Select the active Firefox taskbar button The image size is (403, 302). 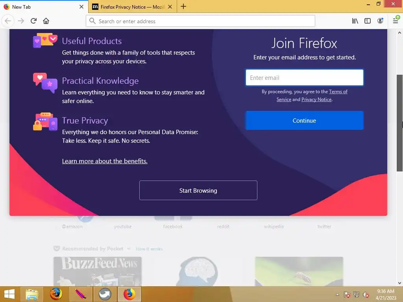tap(129, 294)
